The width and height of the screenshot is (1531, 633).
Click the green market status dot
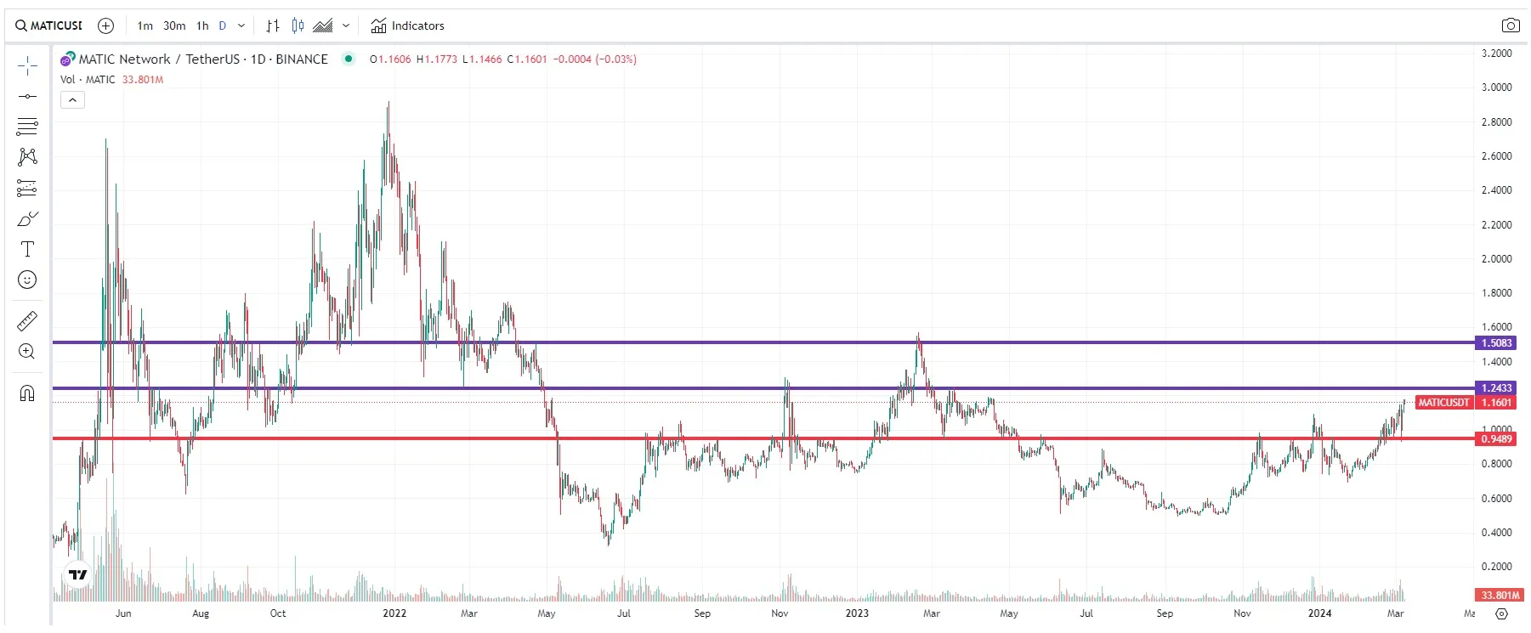pyautogui.click(x=349, y=59)
